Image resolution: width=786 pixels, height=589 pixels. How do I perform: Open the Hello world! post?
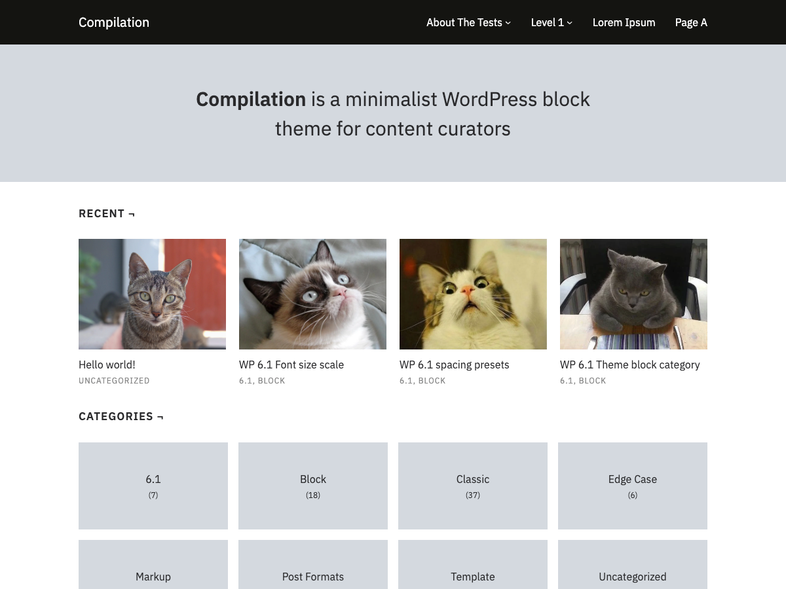(x=107, y=365)
